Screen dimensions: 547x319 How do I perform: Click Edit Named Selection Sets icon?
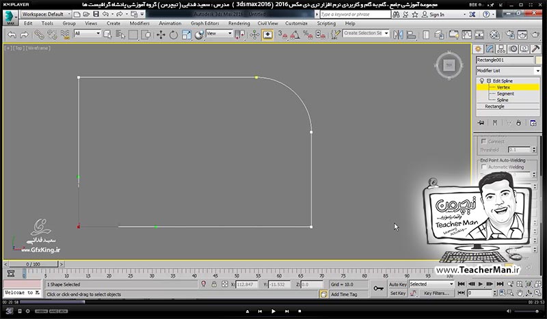335,35
